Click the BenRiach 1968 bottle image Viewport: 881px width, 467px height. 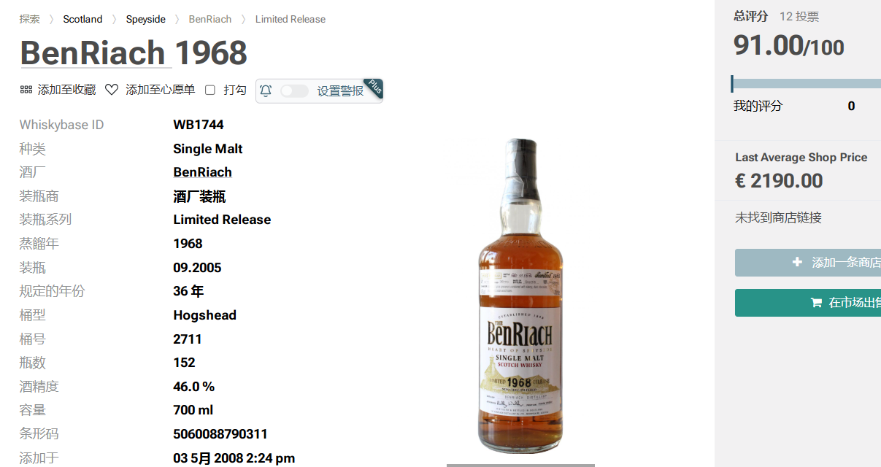(x=520, y=295)
